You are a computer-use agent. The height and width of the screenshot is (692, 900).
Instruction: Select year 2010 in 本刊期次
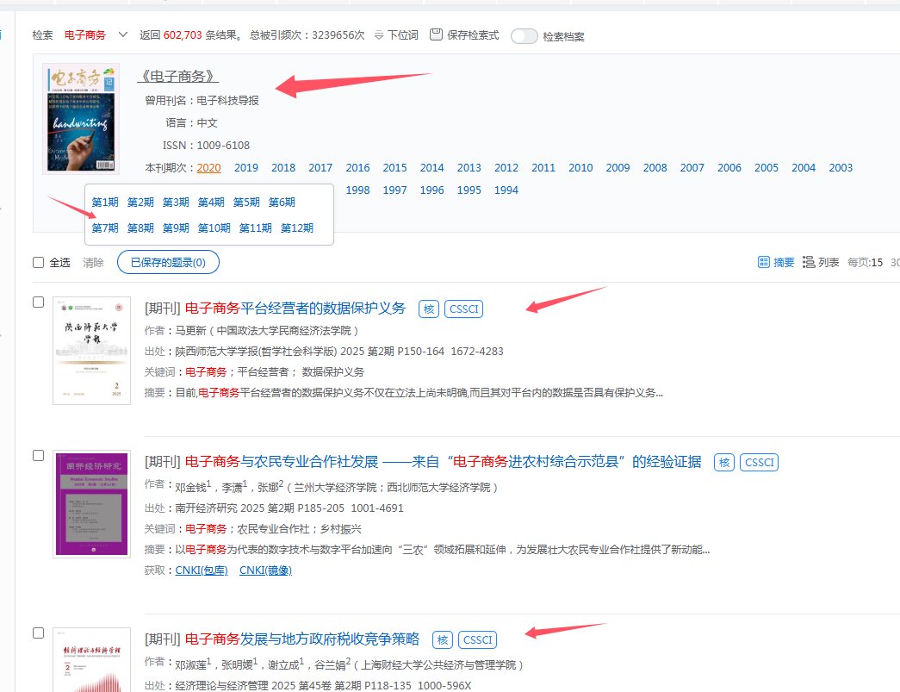tap(580, 168)
